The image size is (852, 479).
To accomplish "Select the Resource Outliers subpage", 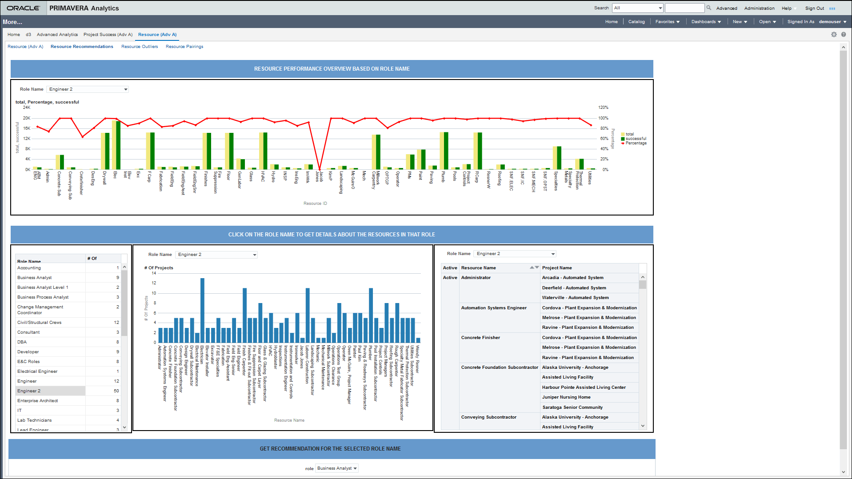I will [140, 47].
